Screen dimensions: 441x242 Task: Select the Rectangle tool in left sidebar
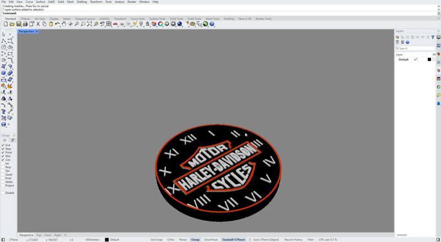10,53
